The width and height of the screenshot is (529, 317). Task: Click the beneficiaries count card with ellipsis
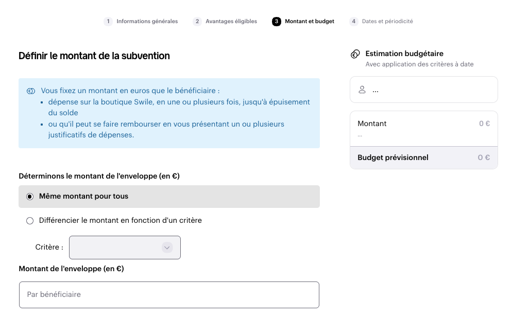click(x=424, y=90)
